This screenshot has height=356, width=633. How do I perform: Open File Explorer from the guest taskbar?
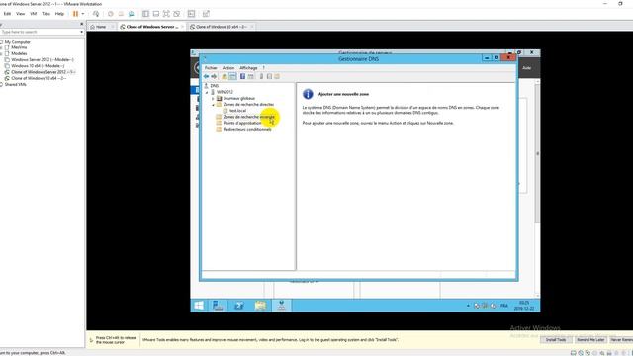point(260,306)
